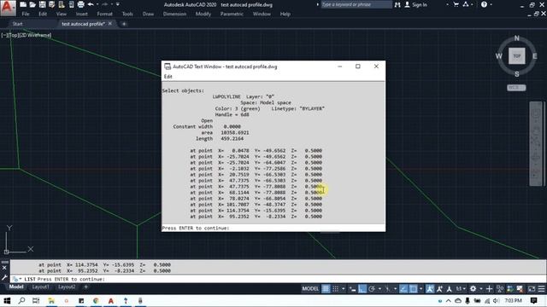The height and width of the screenshot is (307, 547).
Task: Click the Undo arrow icon
Action: tap(91, 4)
